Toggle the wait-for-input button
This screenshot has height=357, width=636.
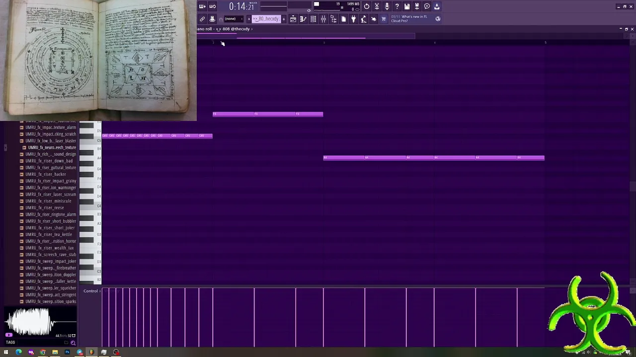coord(213,6)
